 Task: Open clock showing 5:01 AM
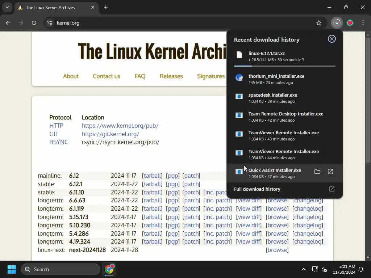click(344, 269)
